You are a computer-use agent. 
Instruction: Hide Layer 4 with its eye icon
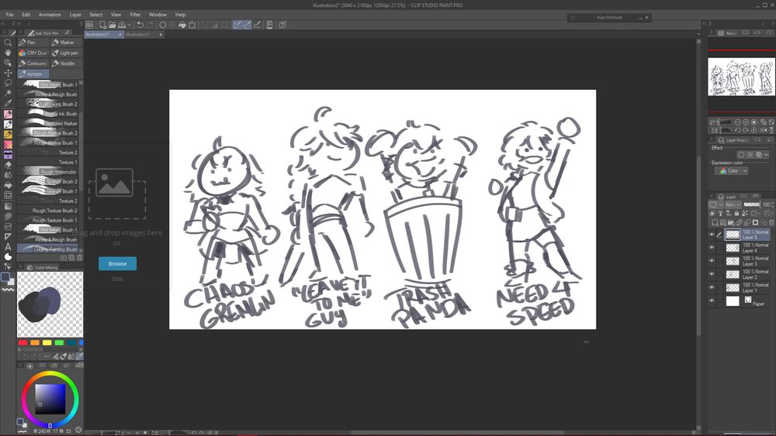point(712,248)
